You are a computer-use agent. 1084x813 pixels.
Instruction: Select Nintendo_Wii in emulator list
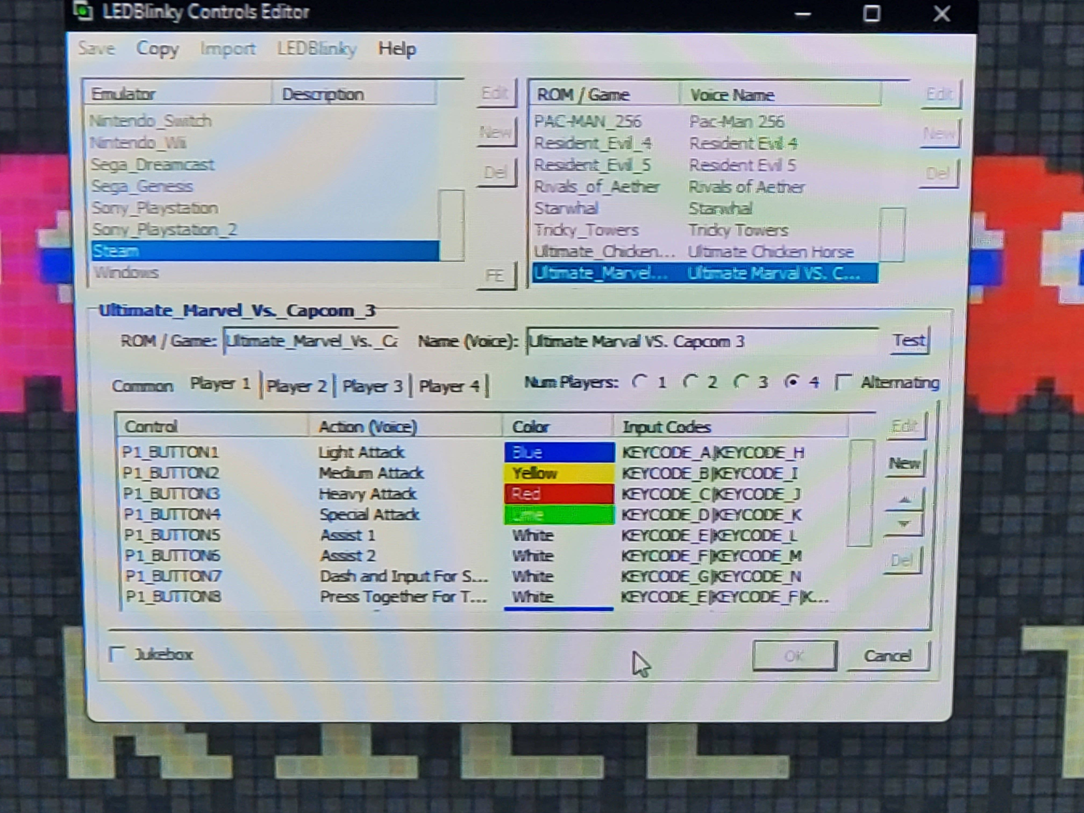264,142
